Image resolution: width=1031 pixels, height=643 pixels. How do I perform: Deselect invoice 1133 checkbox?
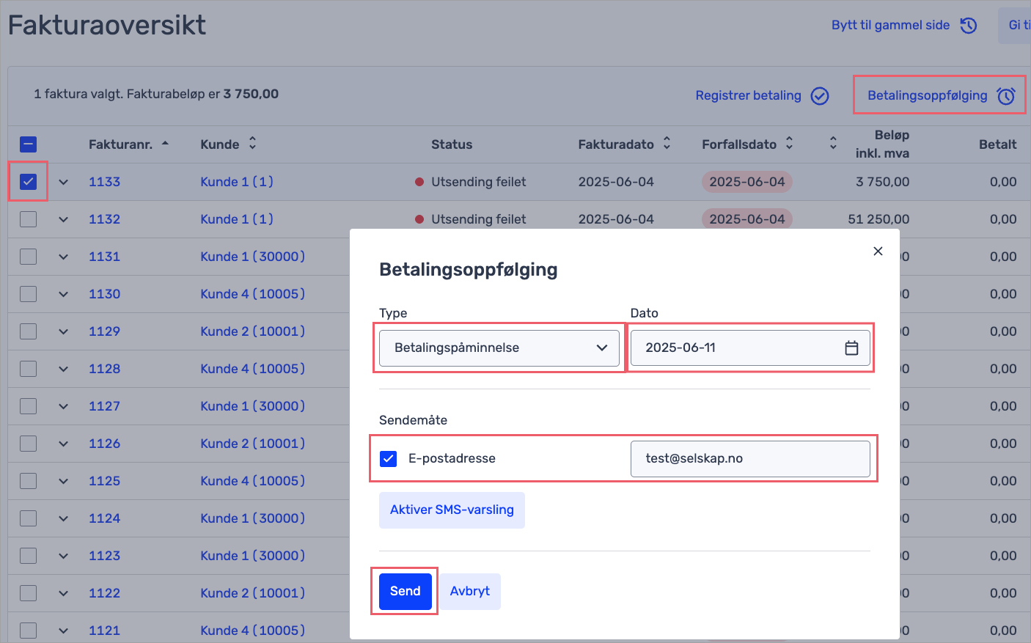[x=29, y=182]
